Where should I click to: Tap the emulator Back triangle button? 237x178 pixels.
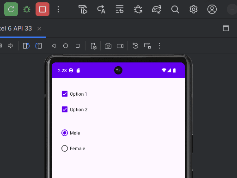54,46
